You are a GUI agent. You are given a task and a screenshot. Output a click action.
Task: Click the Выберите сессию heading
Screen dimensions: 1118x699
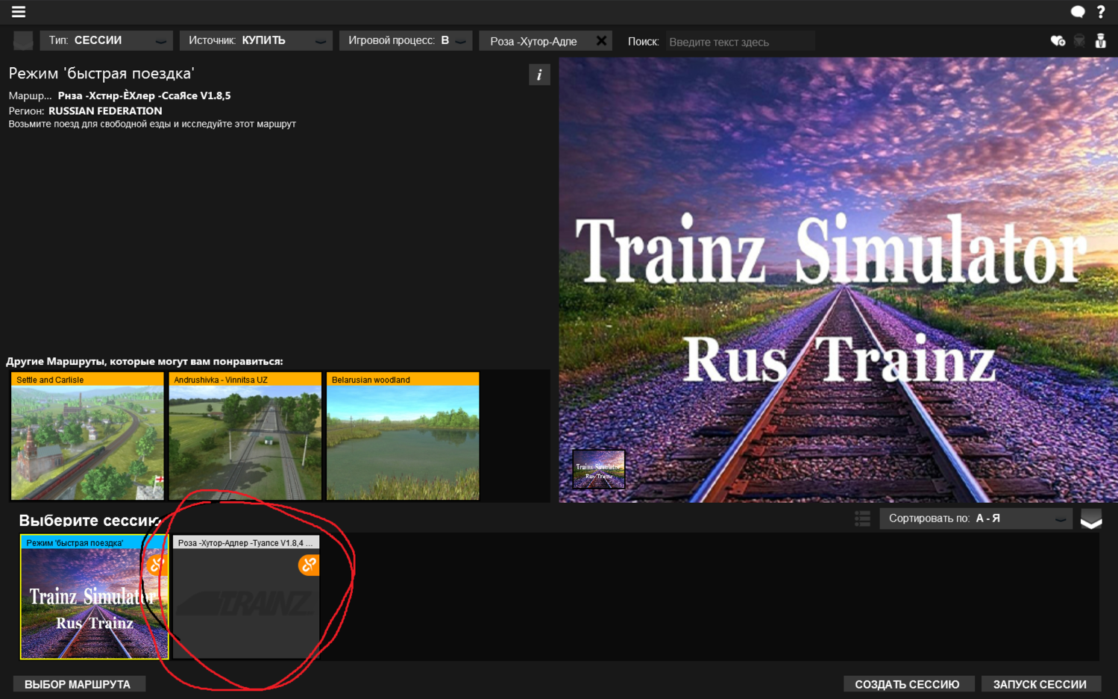89,520
